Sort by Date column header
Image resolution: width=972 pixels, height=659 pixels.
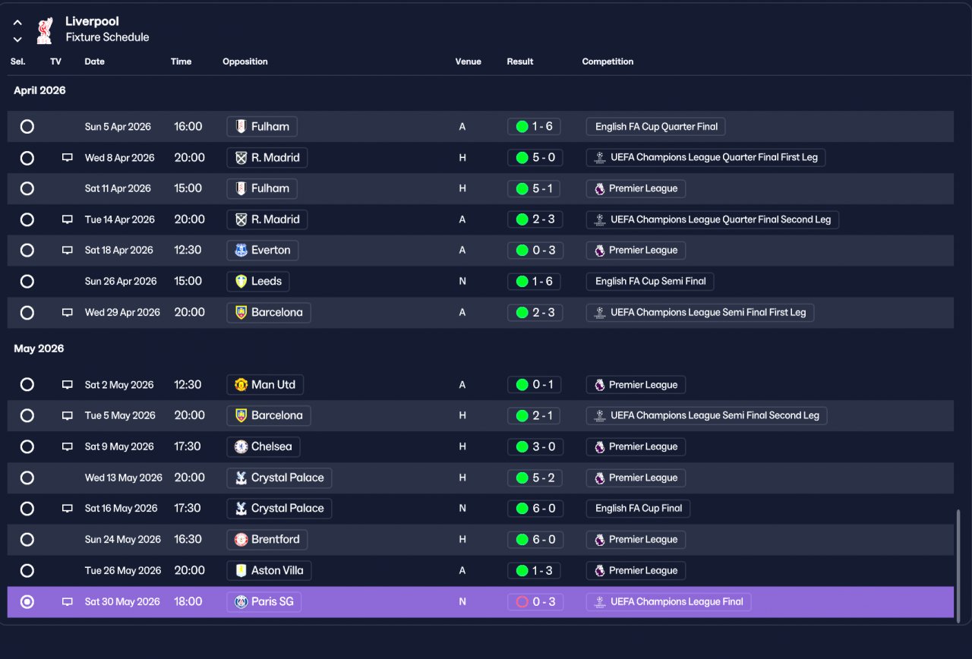(95, 61)
